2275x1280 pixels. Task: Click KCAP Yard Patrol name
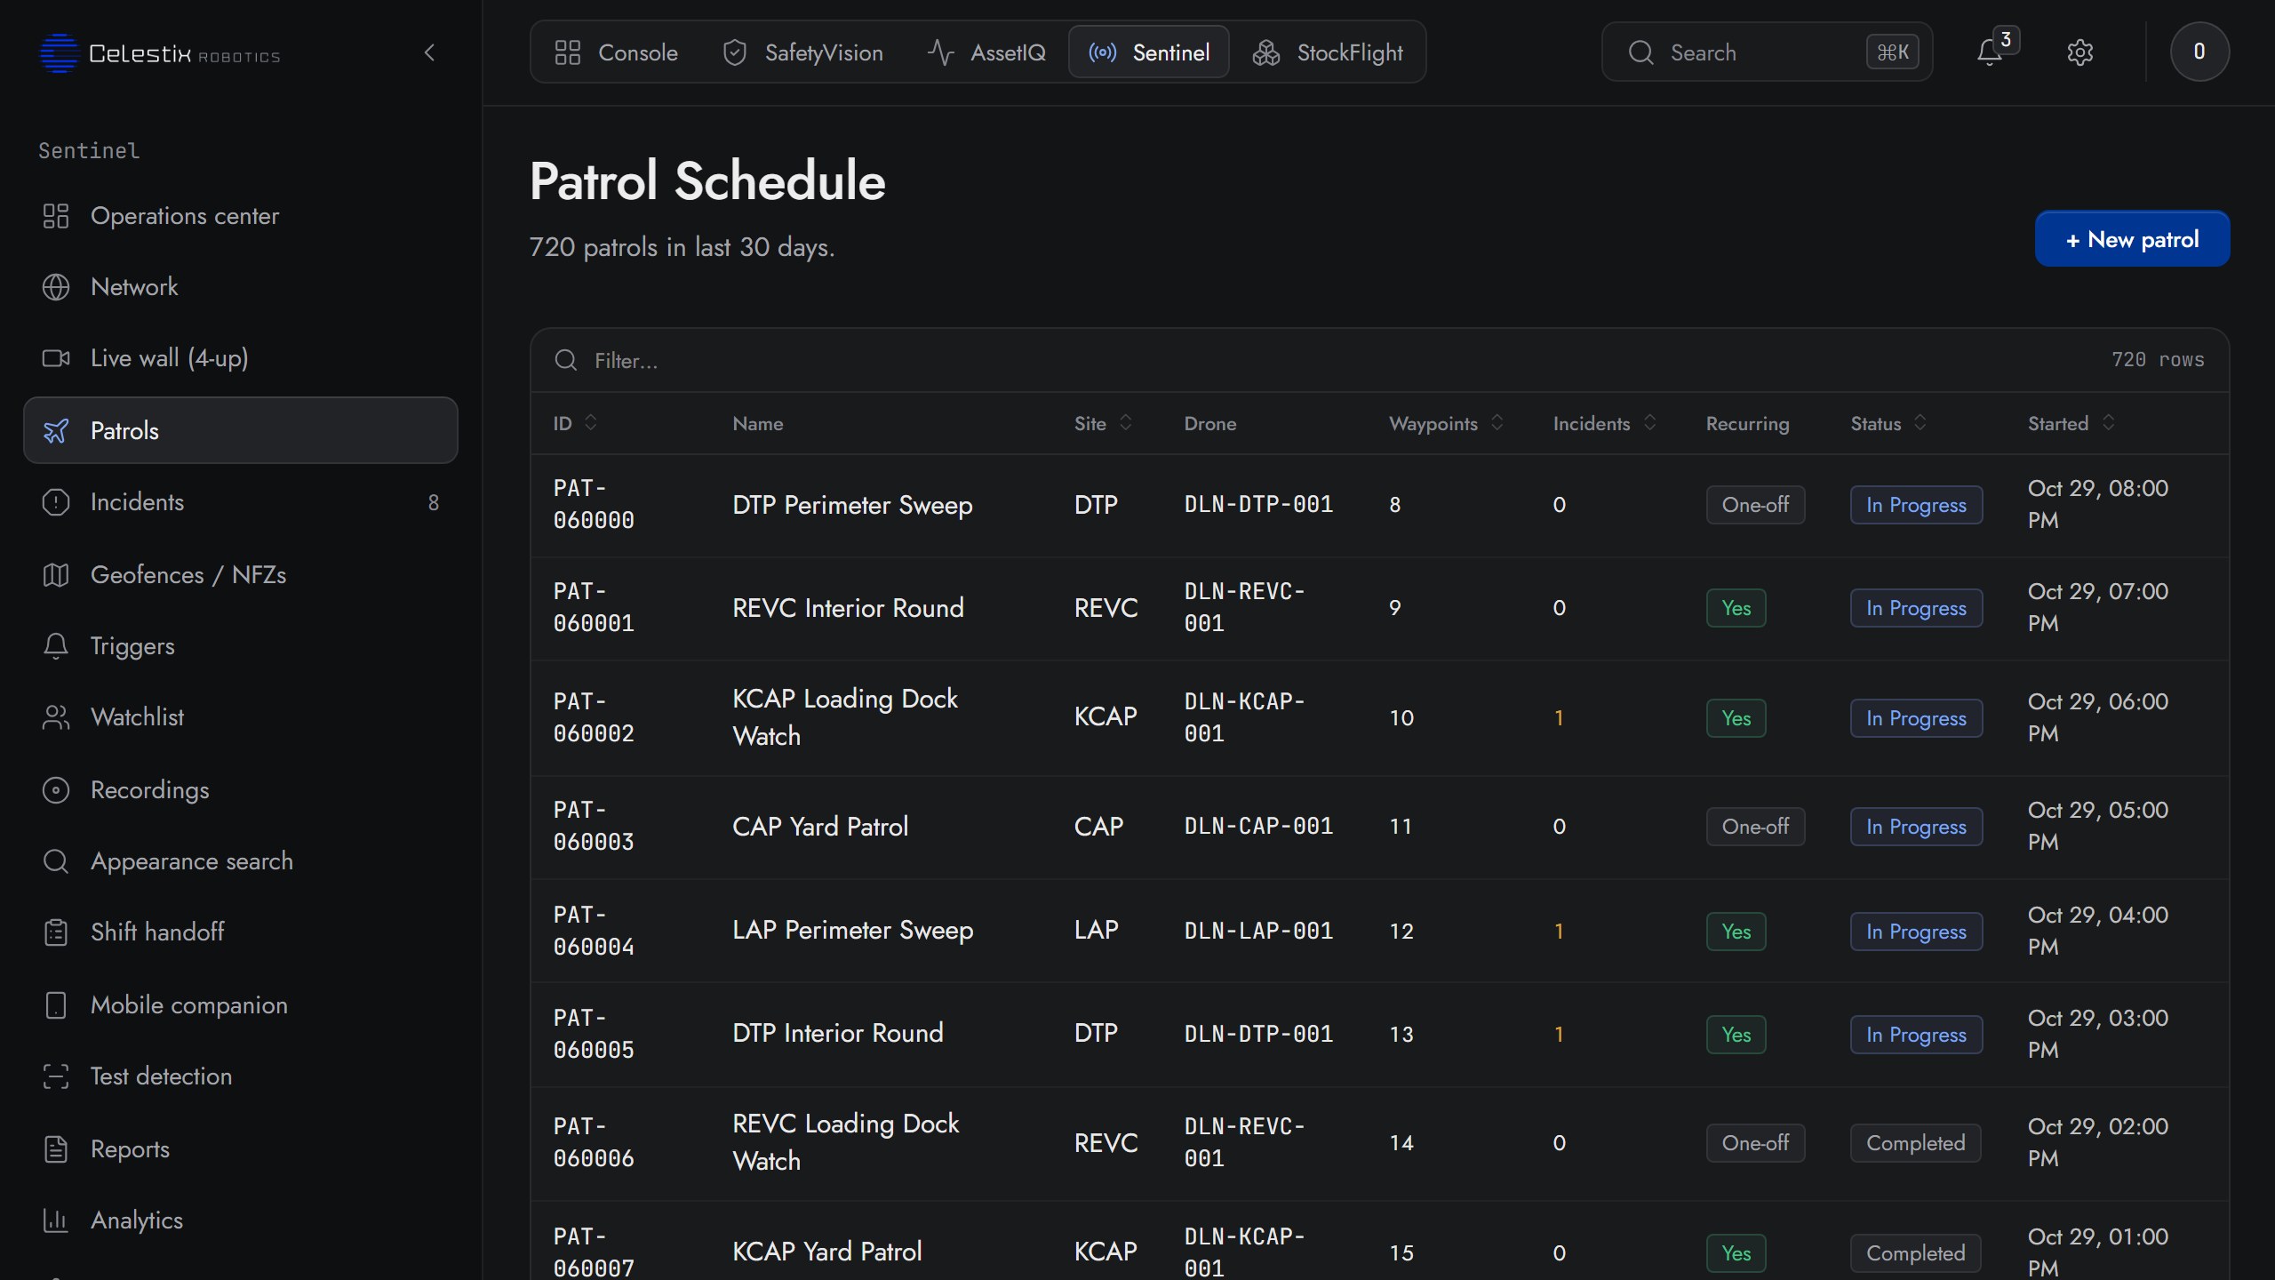pos(826,1252)
